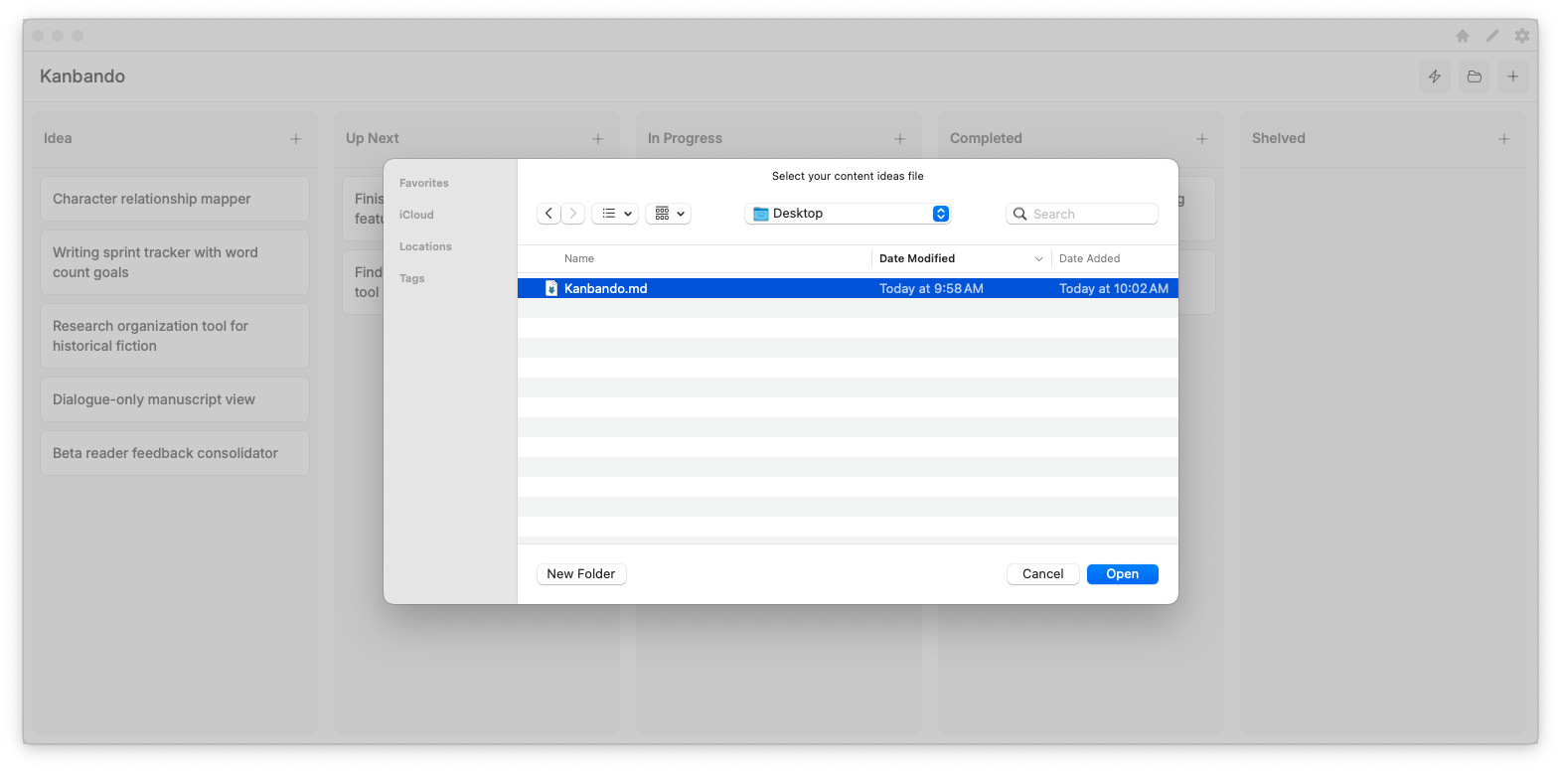Go back using the left chevron button
This screenshot has width=1561, height=771.
[x=548, y=214]
